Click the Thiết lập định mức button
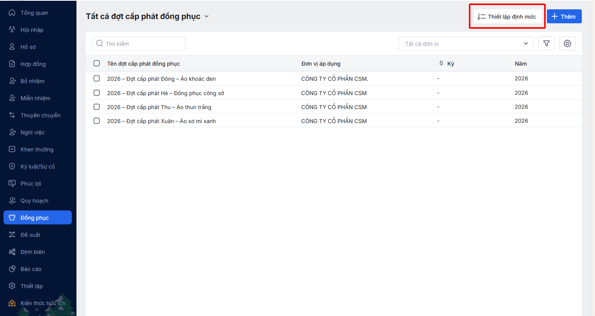Image resolution: width=595 pixels, height=316 pixels. coord(507,17)
